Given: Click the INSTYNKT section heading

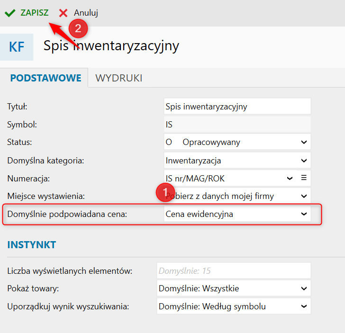Looking at the screenshot, I should tap(32, 244).
